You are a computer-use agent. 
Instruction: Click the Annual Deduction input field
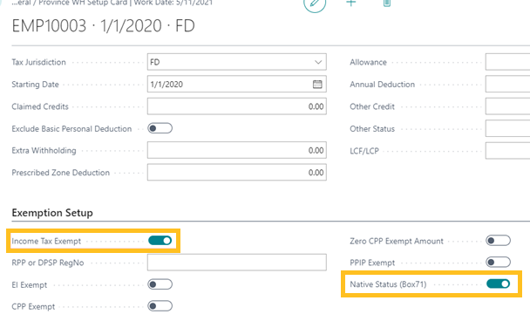507,85
